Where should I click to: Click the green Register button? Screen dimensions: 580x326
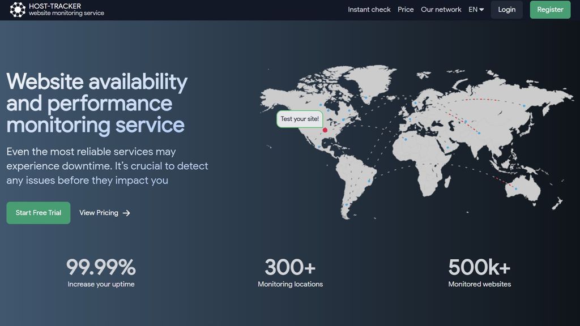[x=549, y=10]
